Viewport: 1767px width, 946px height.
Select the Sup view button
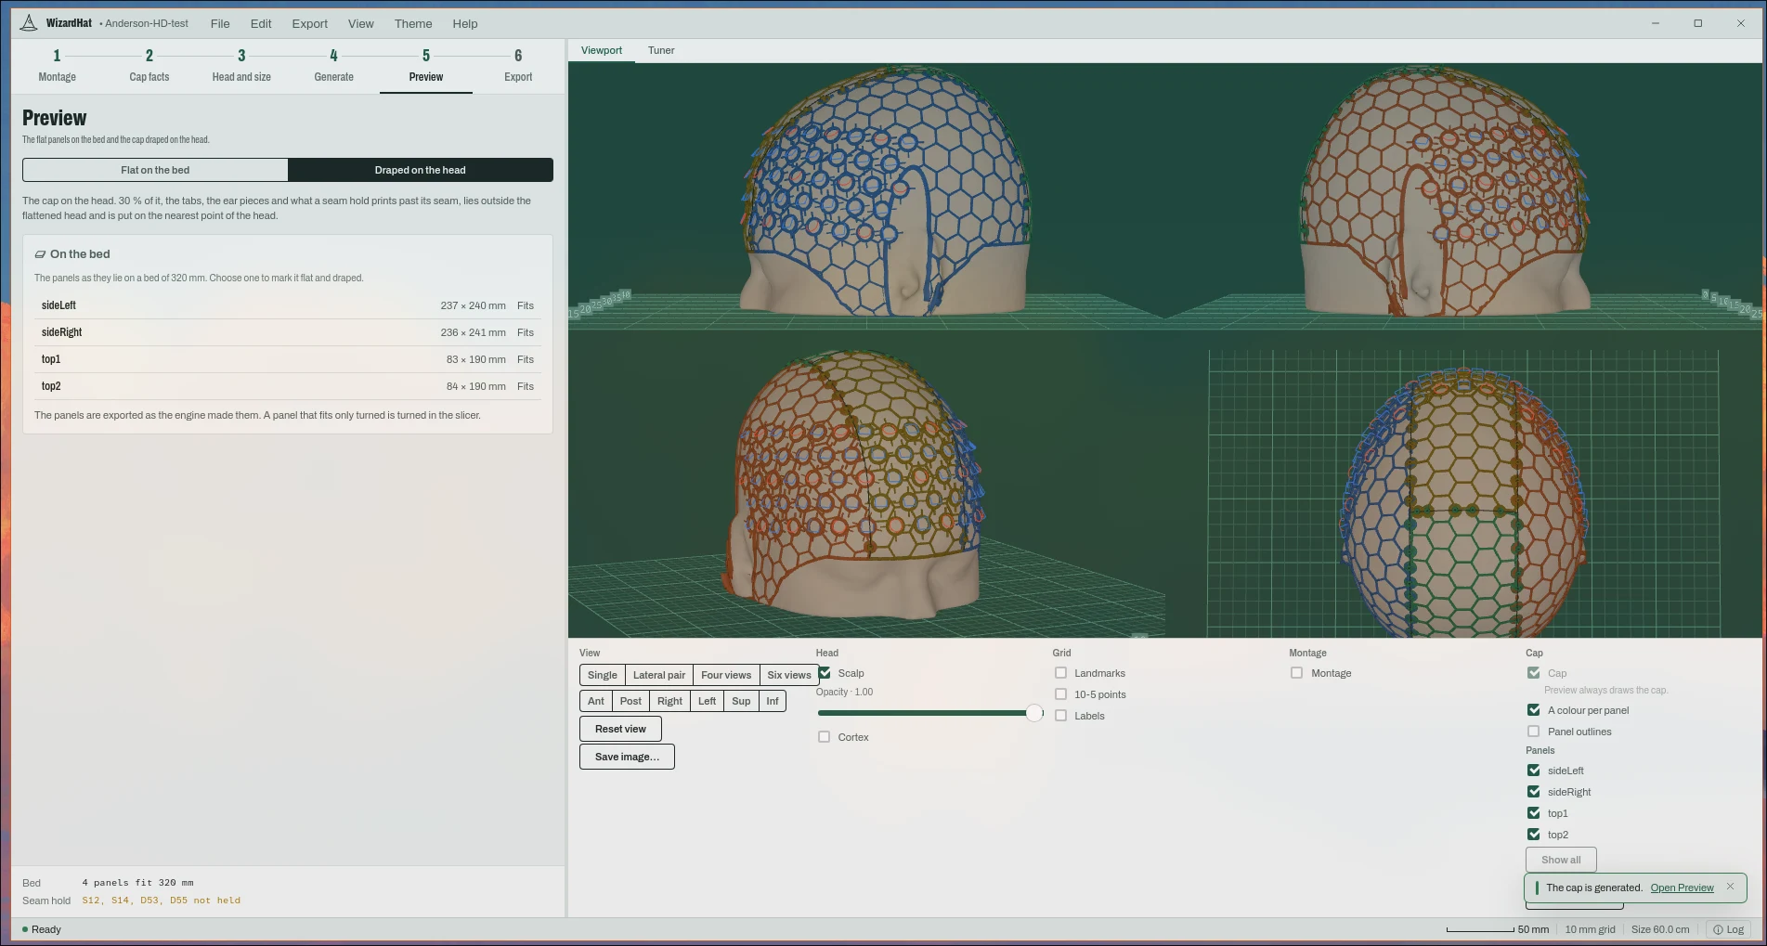(x=741, y=701)
